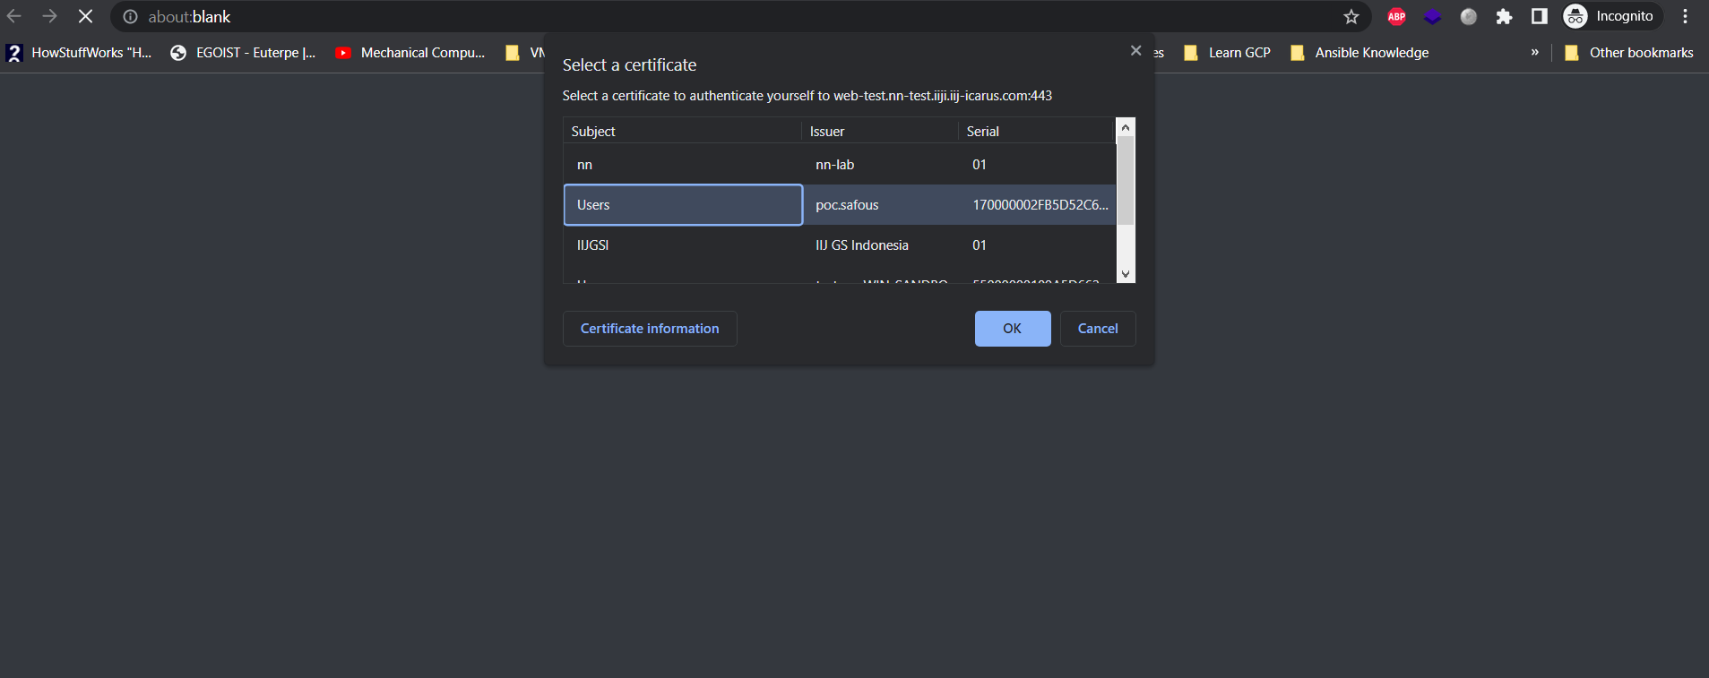Open the Learn GCP bookmark folder
Viewport: 1709px width, 678px height.
(x=1228, y=53)
